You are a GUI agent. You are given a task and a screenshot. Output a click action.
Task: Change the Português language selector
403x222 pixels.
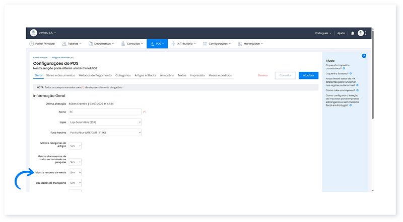322,33
